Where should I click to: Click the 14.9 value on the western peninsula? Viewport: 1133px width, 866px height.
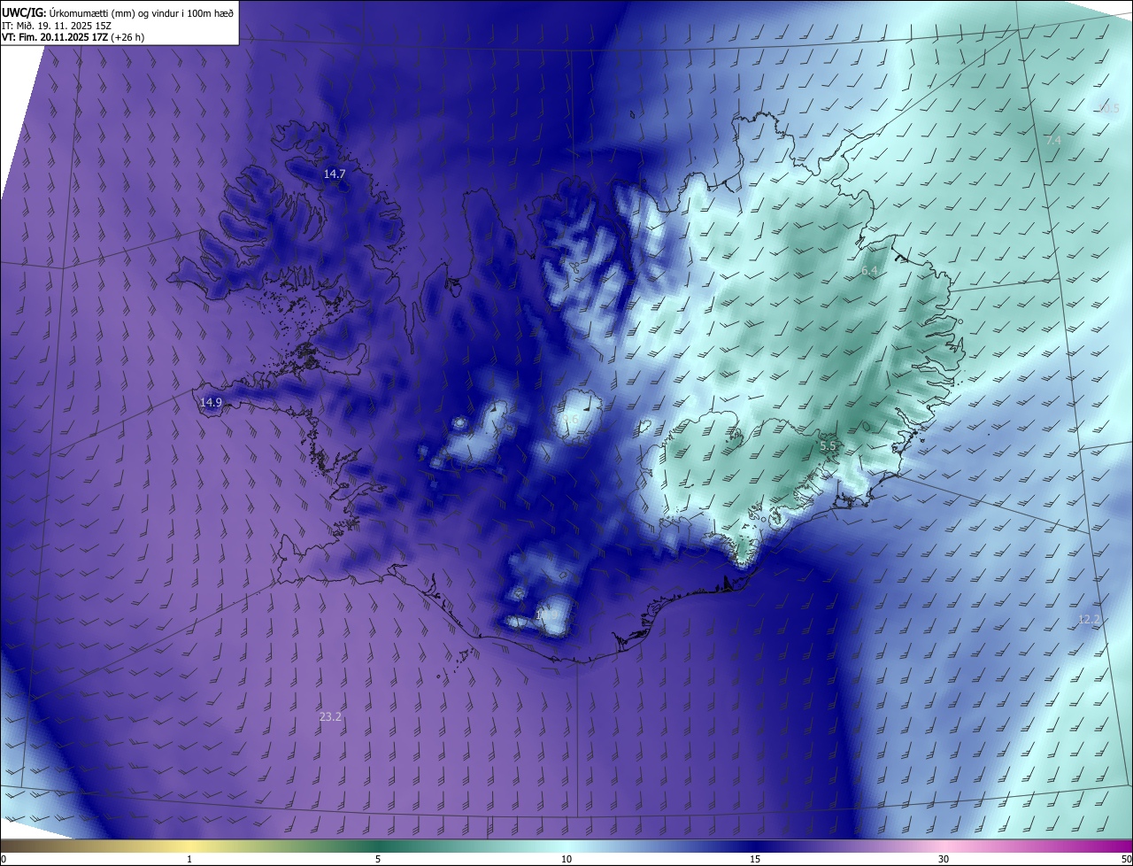pyautogui.click(x=211, y=402)
